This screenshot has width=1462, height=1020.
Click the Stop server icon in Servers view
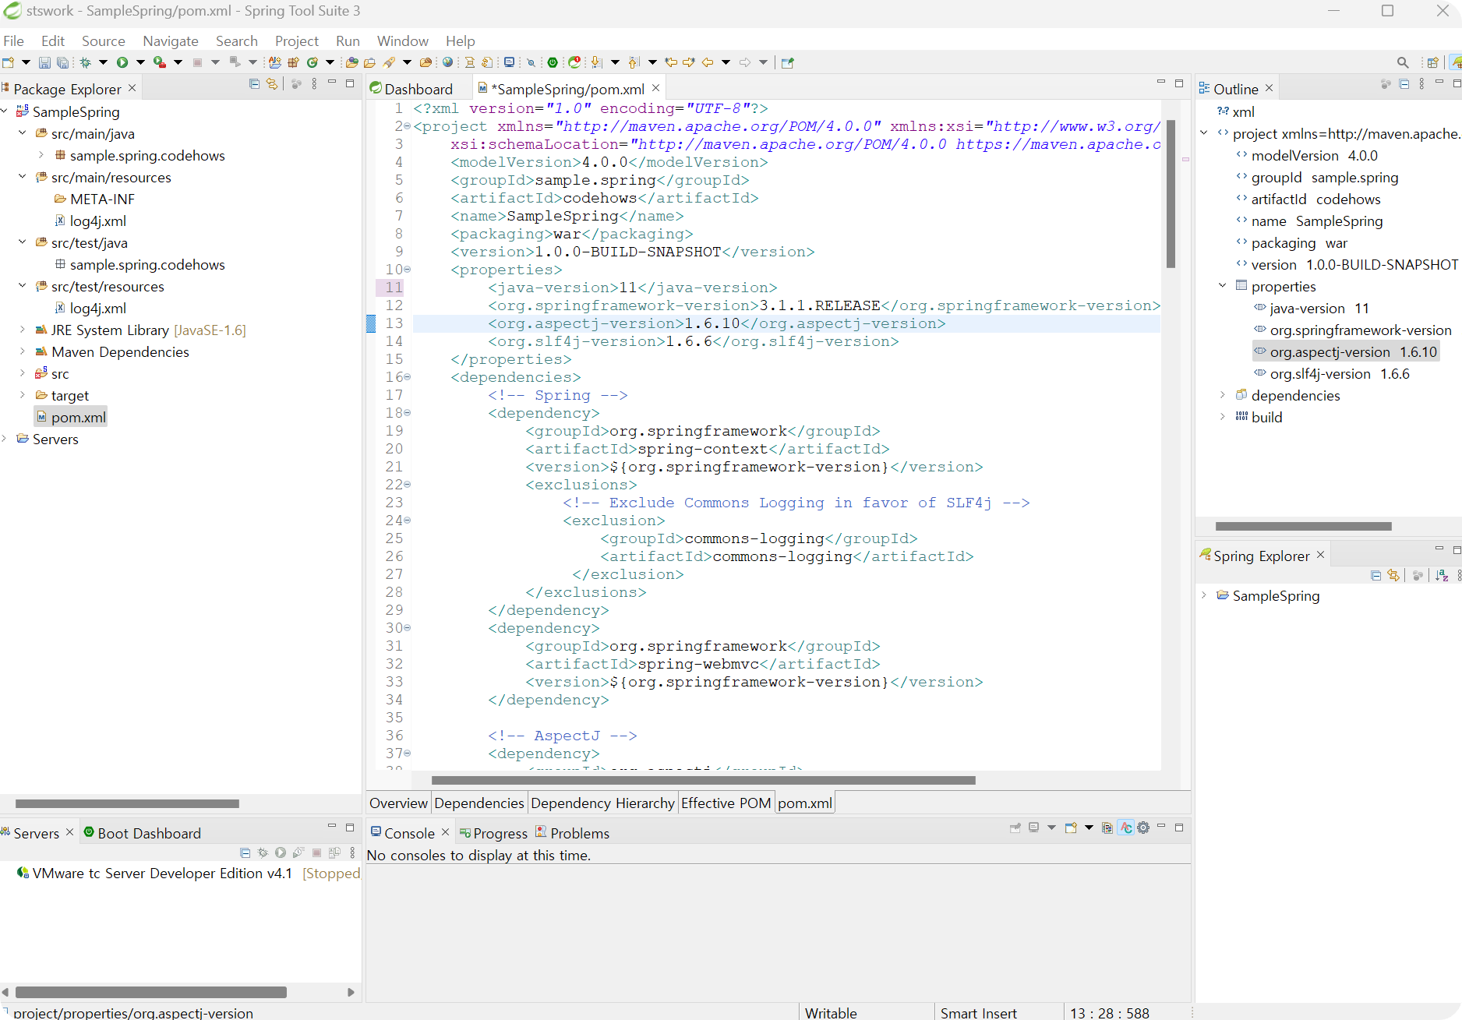coord(316,853)
